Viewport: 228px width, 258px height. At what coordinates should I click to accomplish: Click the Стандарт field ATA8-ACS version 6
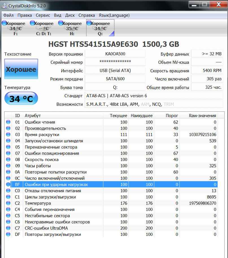pyautogui.click(x=154, y=96)
